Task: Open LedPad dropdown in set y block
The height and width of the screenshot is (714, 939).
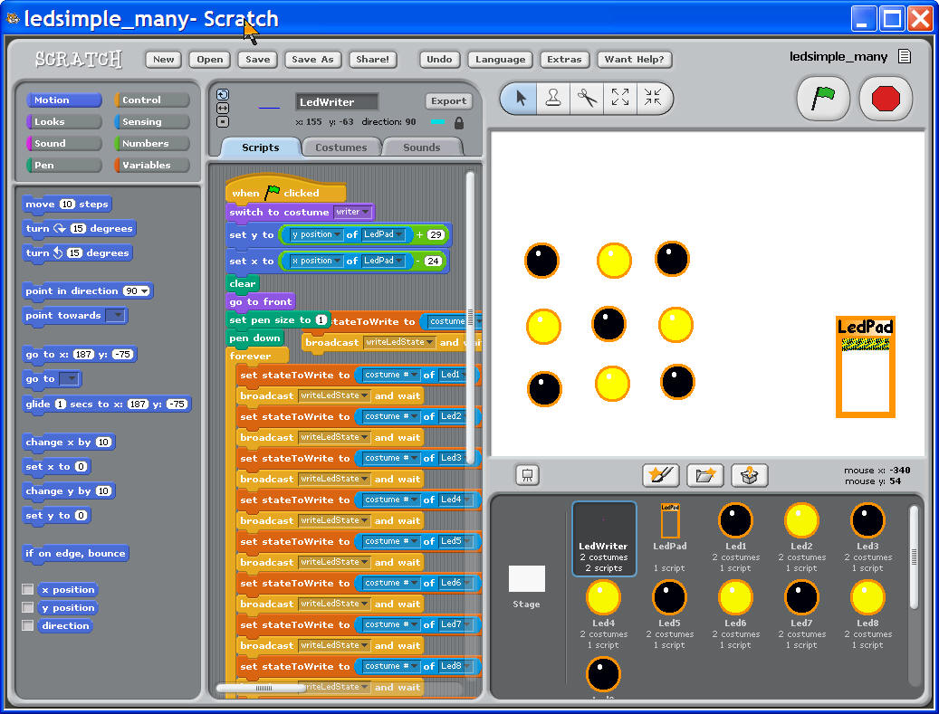Action: tap(383, 234)
